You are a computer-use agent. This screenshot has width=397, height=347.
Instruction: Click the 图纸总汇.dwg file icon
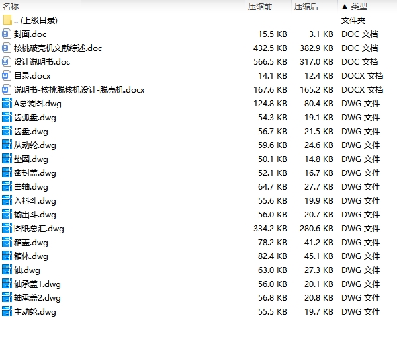7,229
